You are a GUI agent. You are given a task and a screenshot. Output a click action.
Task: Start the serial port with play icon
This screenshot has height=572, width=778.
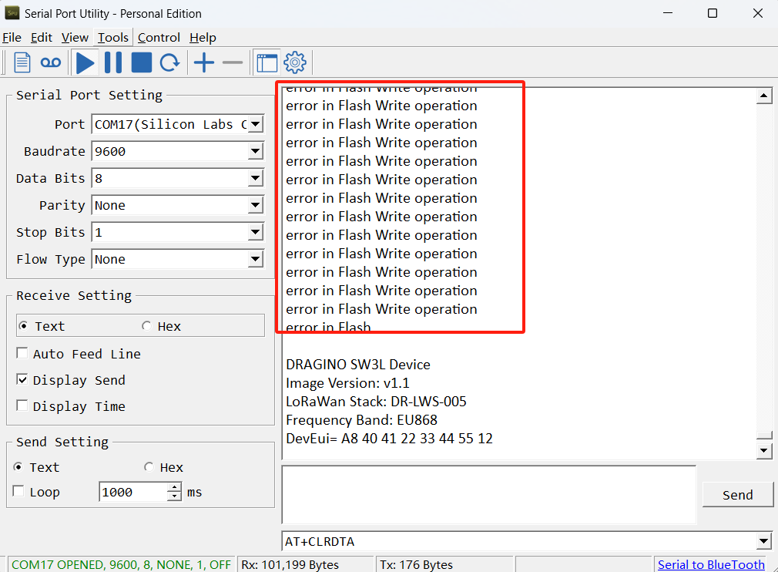click(85, 63)
